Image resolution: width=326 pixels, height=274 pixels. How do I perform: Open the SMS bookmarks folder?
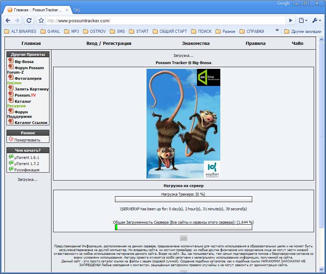click(117, 32)
